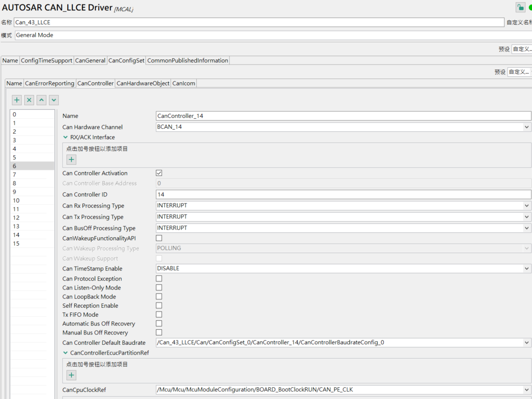Click the green lock icon top right

tap(520, 7)
